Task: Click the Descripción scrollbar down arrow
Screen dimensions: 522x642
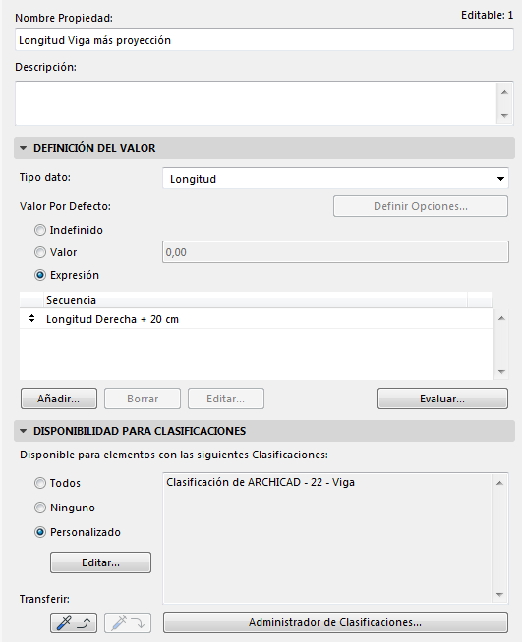Action: (504, 116)
